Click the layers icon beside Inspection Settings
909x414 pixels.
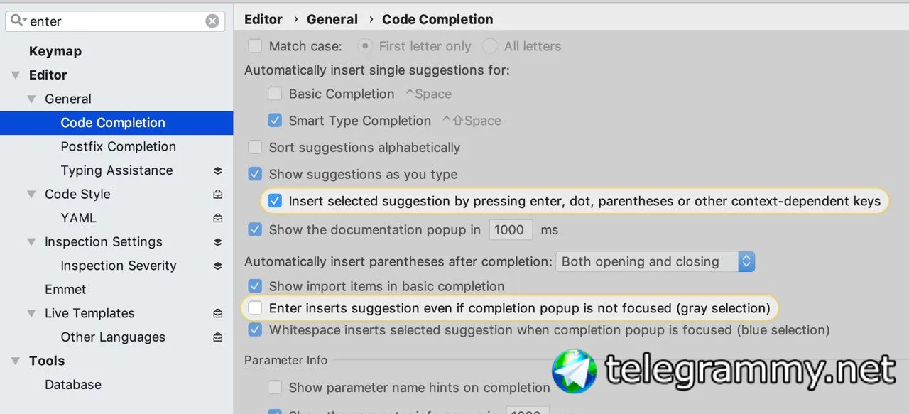pos(218,242)
